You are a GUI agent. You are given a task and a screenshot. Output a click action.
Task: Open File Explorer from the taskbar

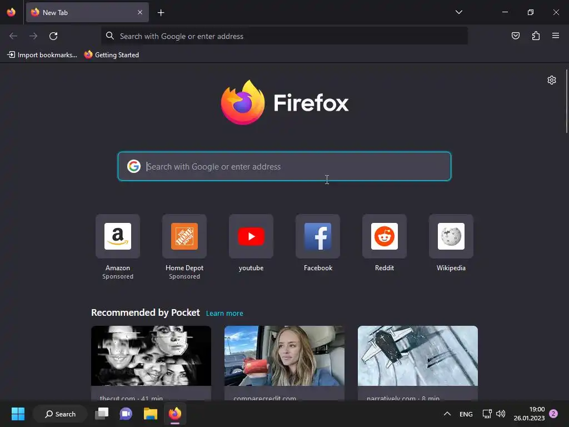[x=150, y=414]
